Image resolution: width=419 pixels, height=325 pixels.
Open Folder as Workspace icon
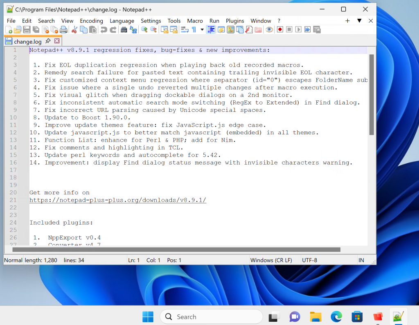point(258,29)
